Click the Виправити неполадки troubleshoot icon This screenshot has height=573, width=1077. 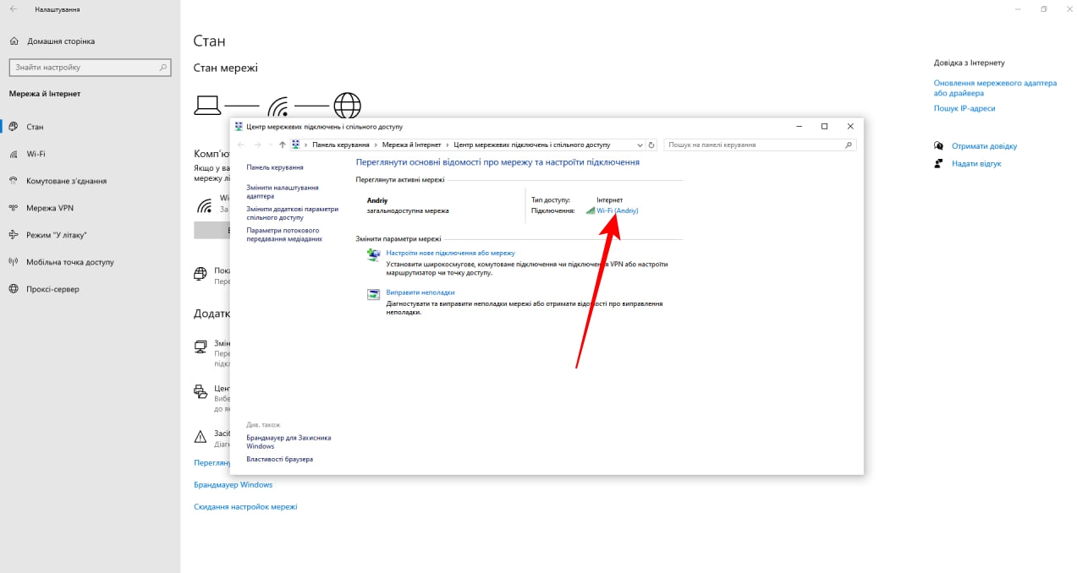tap(373, 294)
